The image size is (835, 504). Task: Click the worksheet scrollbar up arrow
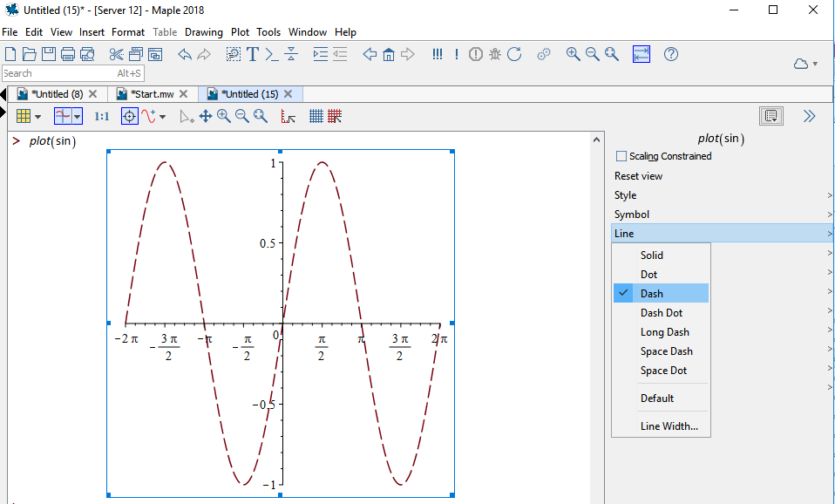click(x=596, y=140)
